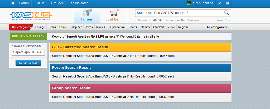Open the pencil edit icon in top bar
Viewport: 270px width, 109px height.
click(220, 3)
